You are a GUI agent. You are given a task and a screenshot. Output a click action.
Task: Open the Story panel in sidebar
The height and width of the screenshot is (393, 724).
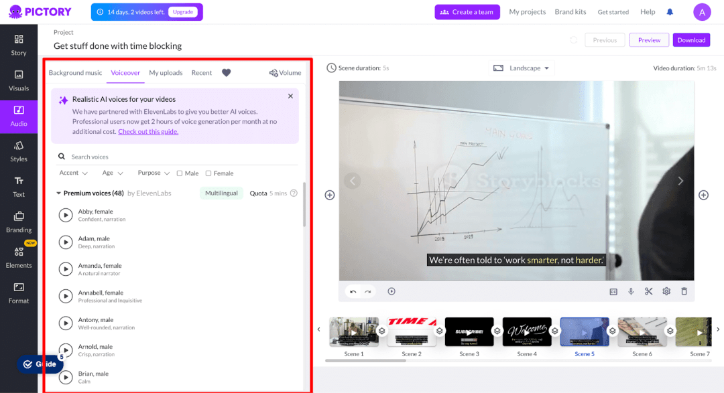click(19, 46)
